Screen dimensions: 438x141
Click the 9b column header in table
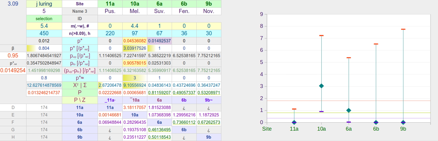click(x=209, y=4)
